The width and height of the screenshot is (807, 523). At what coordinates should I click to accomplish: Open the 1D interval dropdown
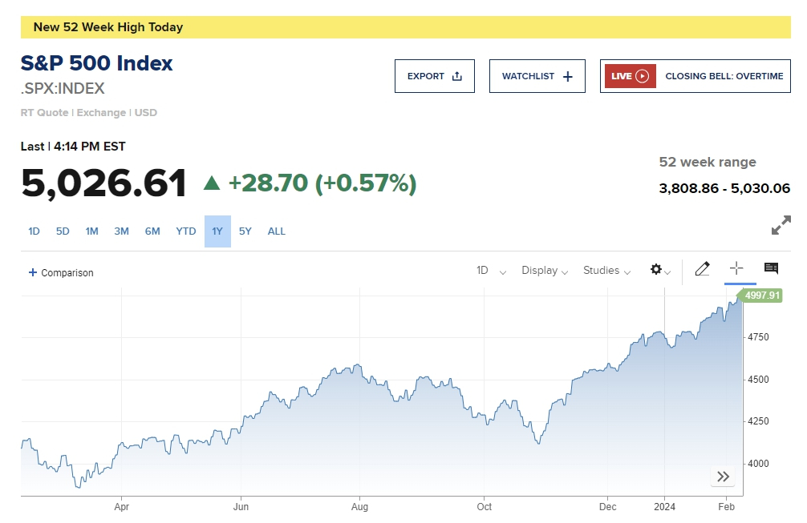click(491, 271)
